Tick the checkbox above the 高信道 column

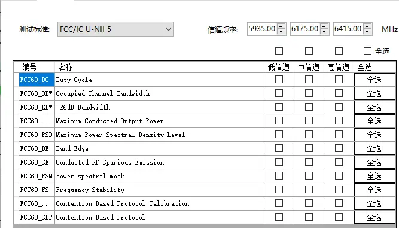click(339, 51)
